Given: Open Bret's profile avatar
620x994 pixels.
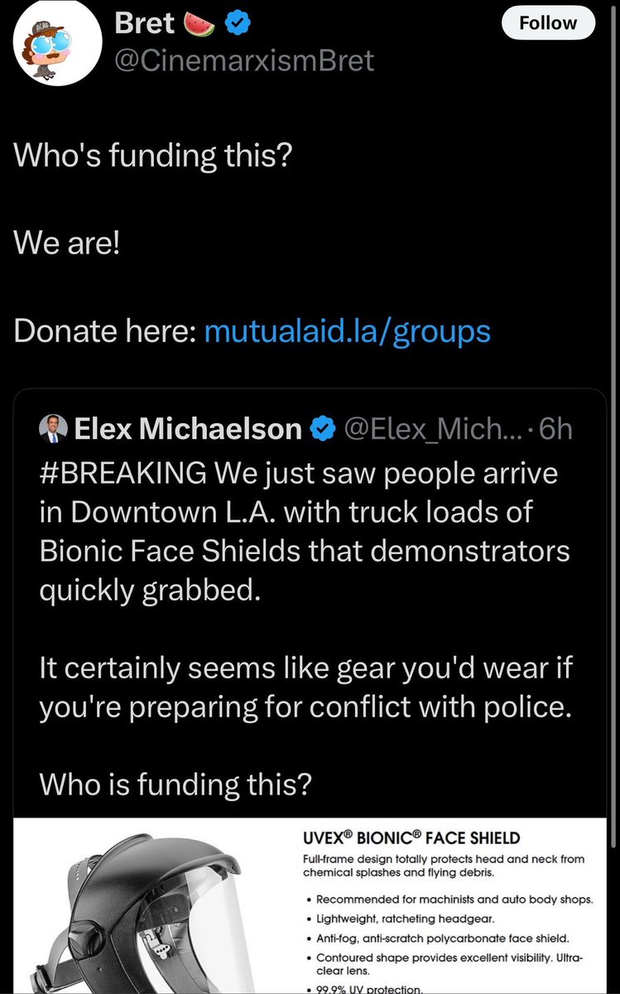Looking at the screenshot, I should [x=57, y=44].
